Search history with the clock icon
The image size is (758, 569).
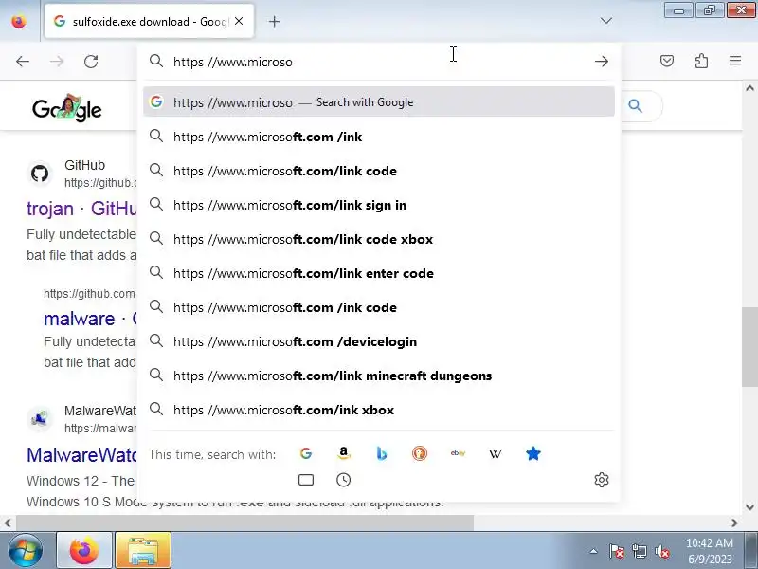click(x=343, y=480)
